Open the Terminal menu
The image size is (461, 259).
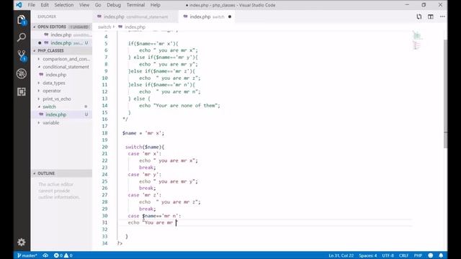pos(135,5)
